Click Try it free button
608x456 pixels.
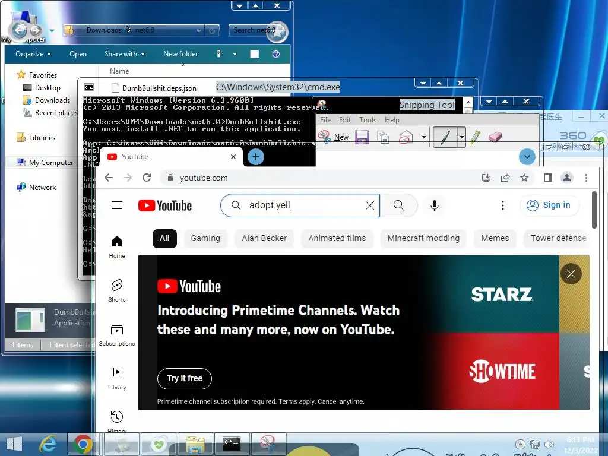pos(185,378)
